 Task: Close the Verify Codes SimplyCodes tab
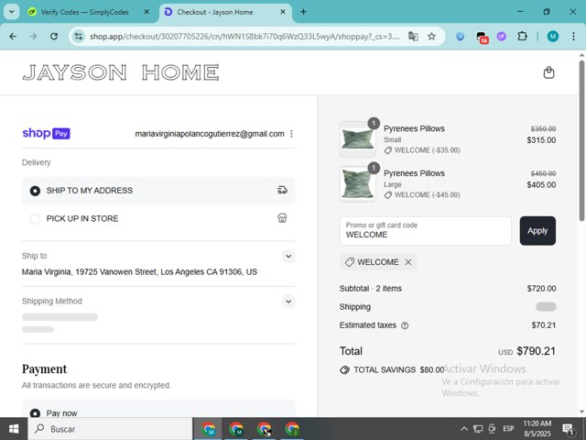[x=146, y=12]
